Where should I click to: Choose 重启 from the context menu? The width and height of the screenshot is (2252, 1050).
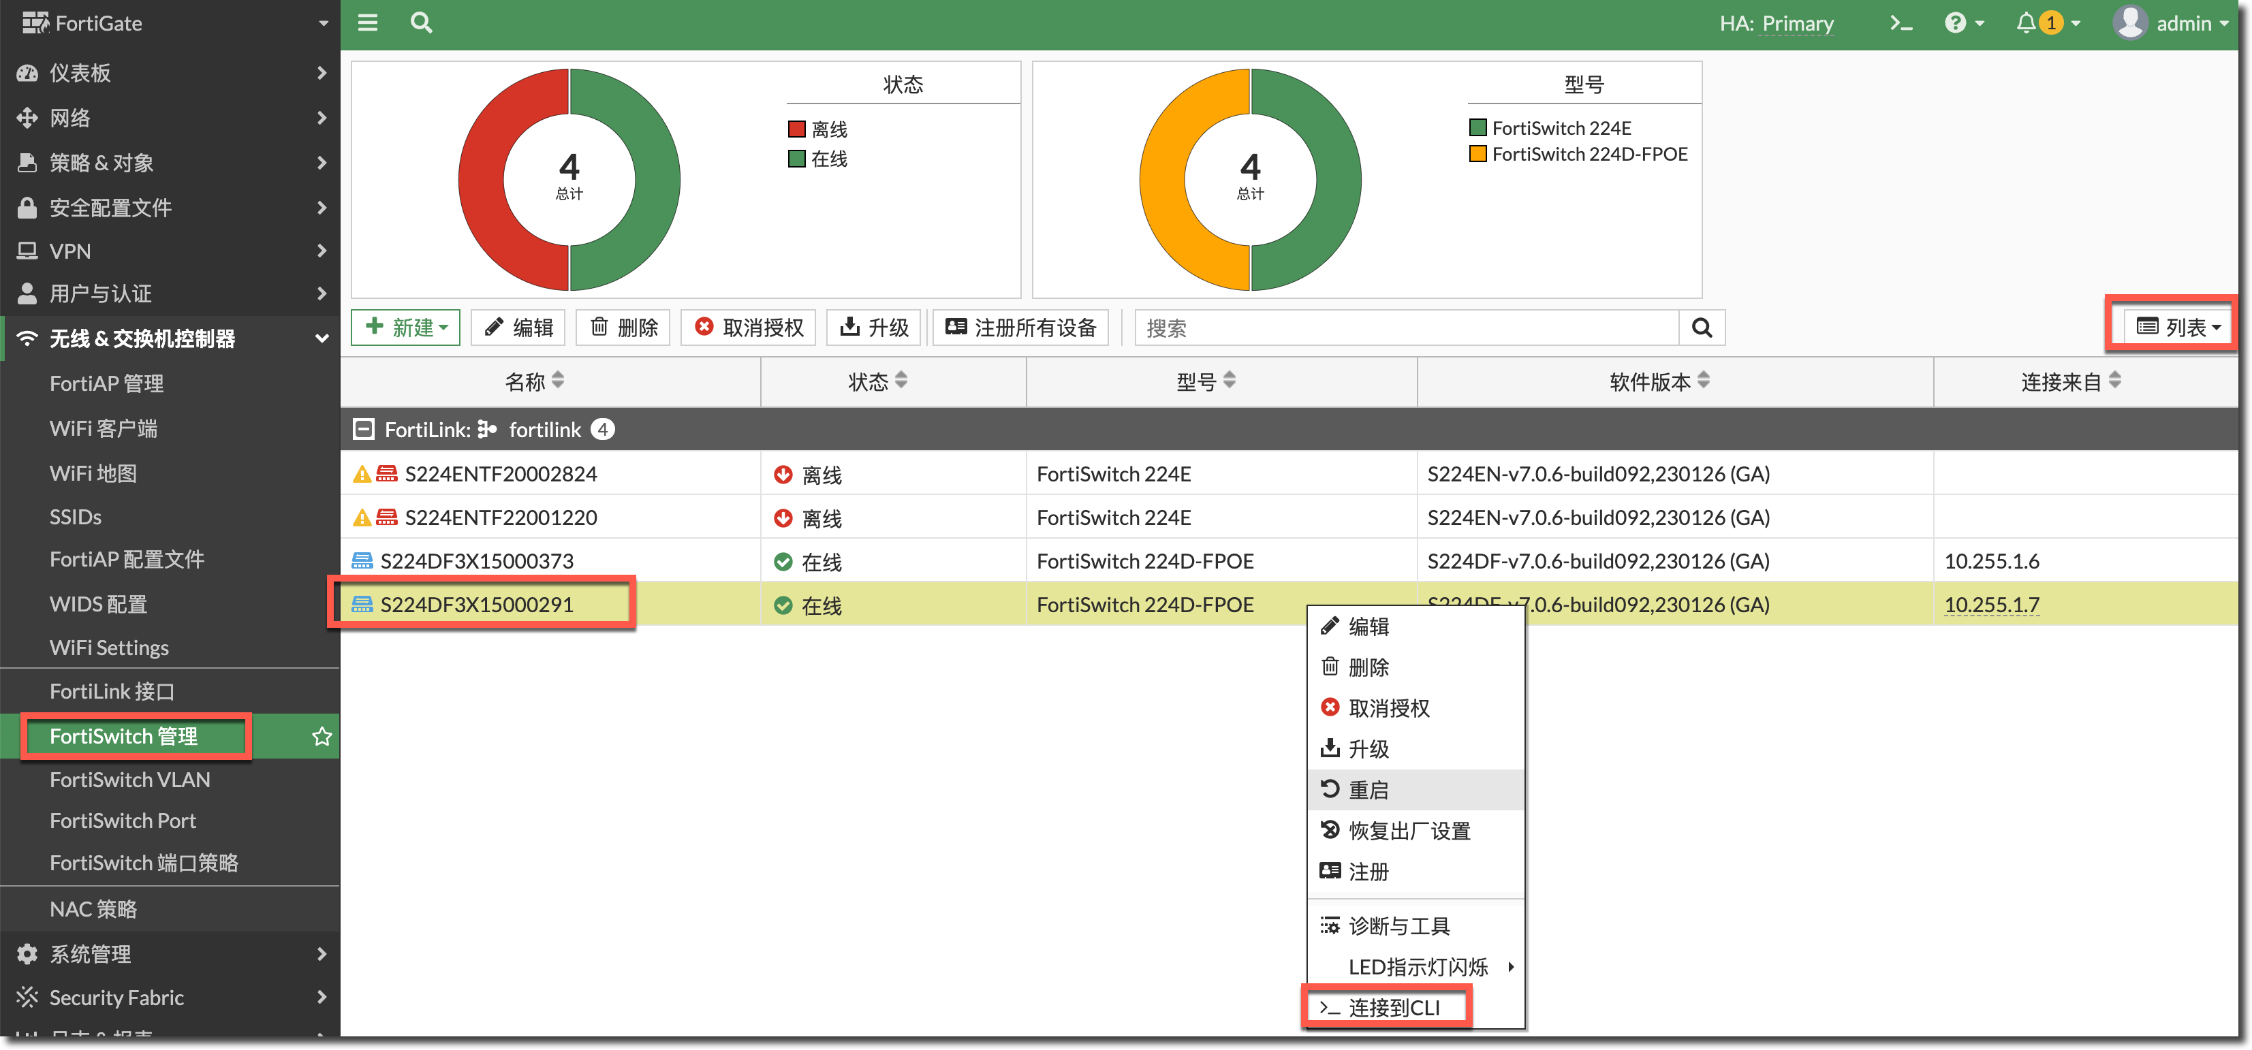tap(1368, 790)
